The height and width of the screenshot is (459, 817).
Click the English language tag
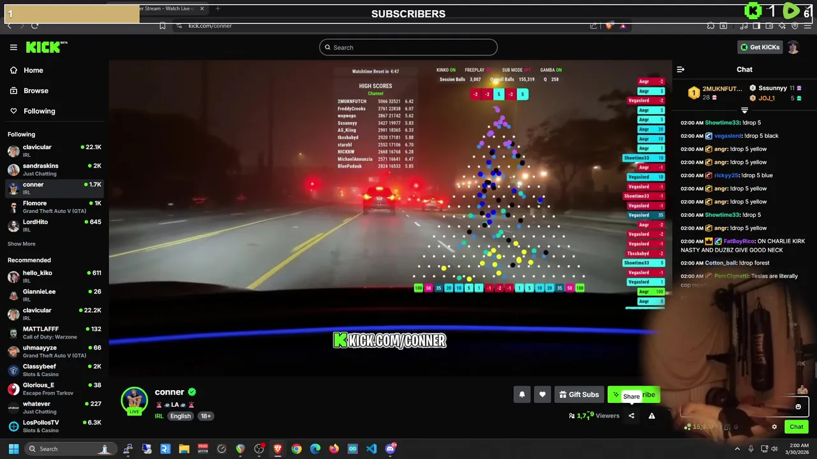(180, 416)
